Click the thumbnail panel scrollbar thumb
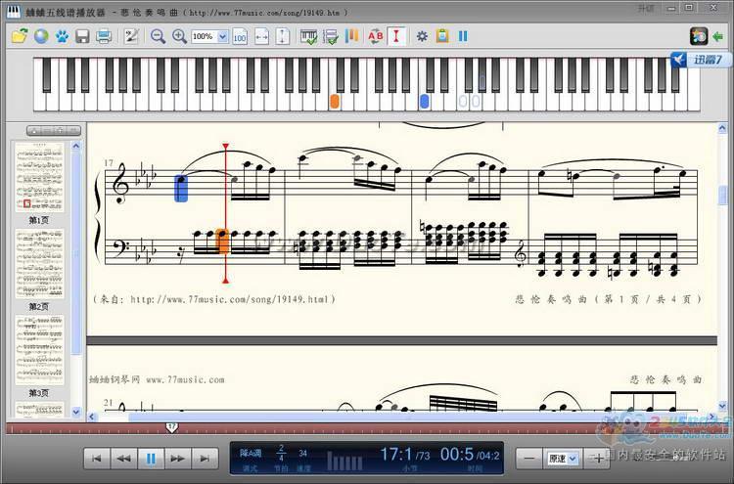734x484 pixels. tap(75, 252)
